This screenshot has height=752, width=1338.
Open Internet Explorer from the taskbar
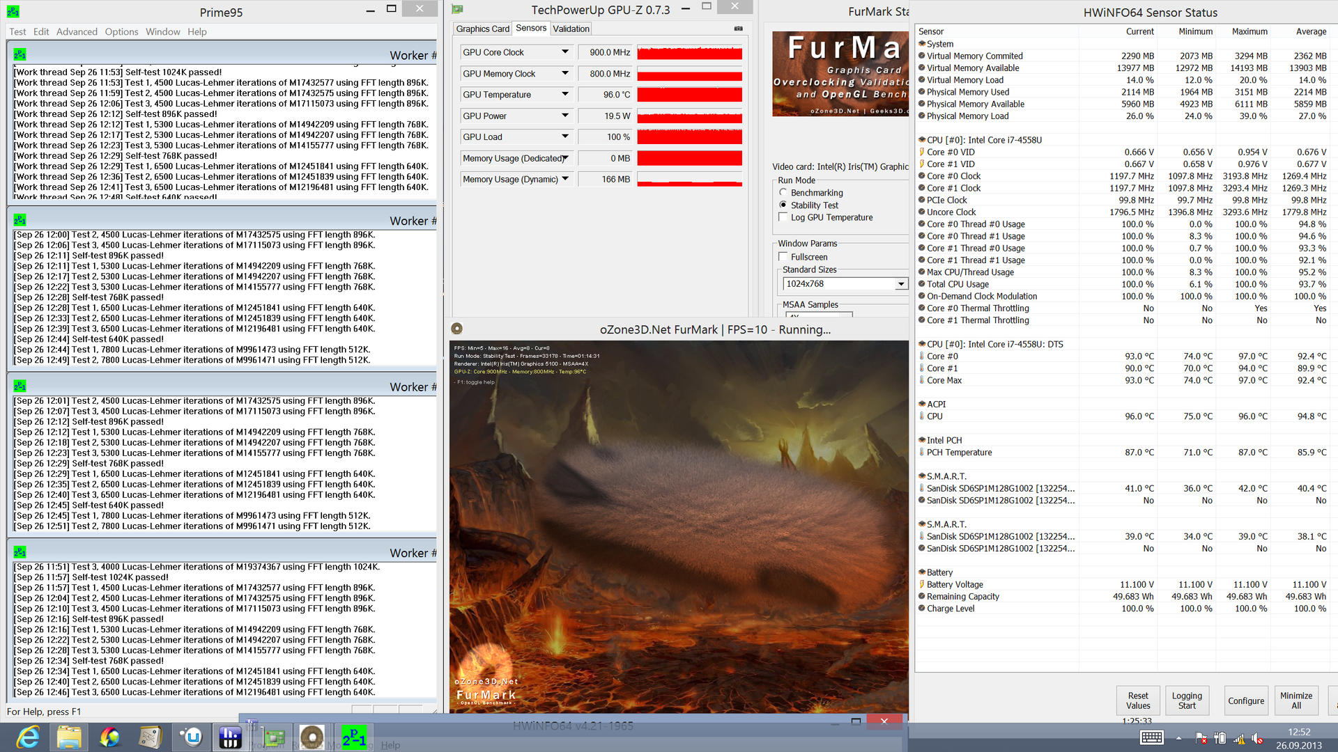(28, 737)
